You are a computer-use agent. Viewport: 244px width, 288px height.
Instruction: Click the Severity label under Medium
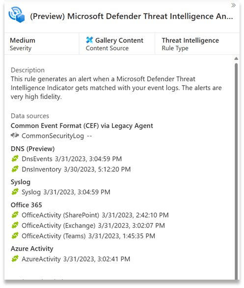point(21,48)
